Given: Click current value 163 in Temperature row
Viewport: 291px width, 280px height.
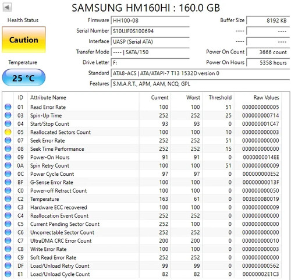Looking at the screenshot, I should (x=164, y=199).
